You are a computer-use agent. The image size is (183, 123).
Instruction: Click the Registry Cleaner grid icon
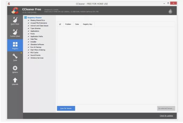click(x=26, y=17)
